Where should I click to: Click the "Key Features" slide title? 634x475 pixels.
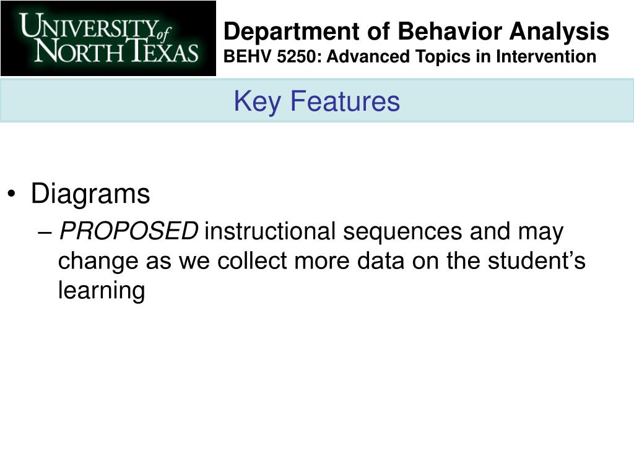[316, 101]
